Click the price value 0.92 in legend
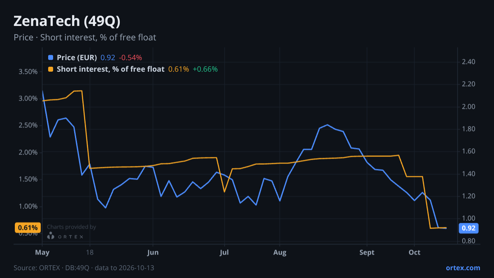Screen dimensions: 494x278 108,58
